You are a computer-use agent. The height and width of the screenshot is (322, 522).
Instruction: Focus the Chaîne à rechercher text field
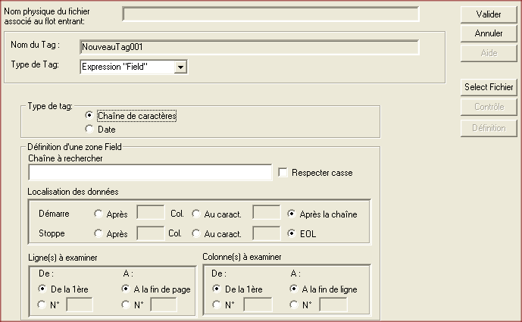149,173
